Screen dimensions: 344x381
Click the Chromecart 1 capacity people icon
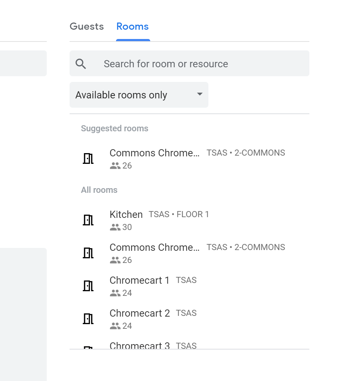pos(115,293)
